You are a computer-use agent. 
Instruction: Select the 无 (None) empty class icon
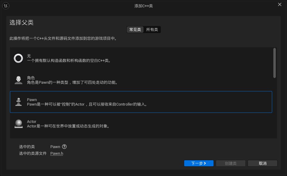point(18,58)
